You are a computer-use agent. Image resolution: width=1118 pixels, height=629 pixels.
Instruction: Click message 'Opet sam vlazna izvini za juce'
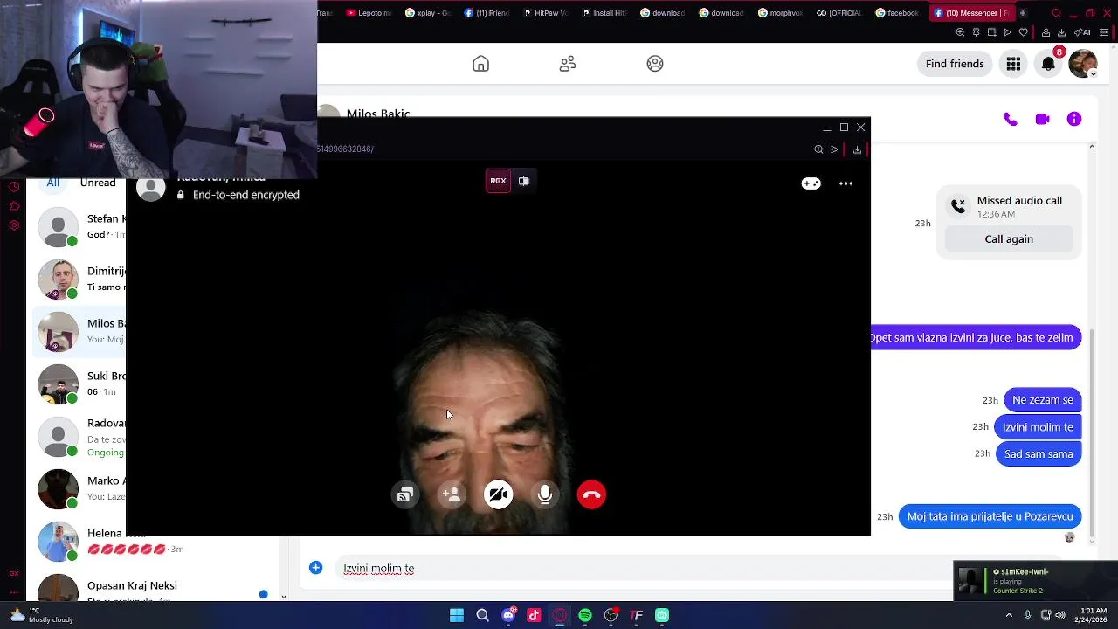click(977, 337)
